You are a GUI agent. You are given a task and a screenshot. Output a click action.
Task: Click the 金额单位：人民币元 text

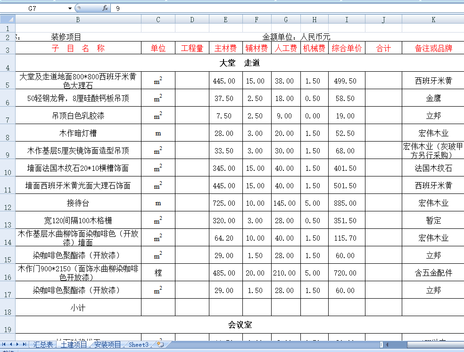pos(296,37)
